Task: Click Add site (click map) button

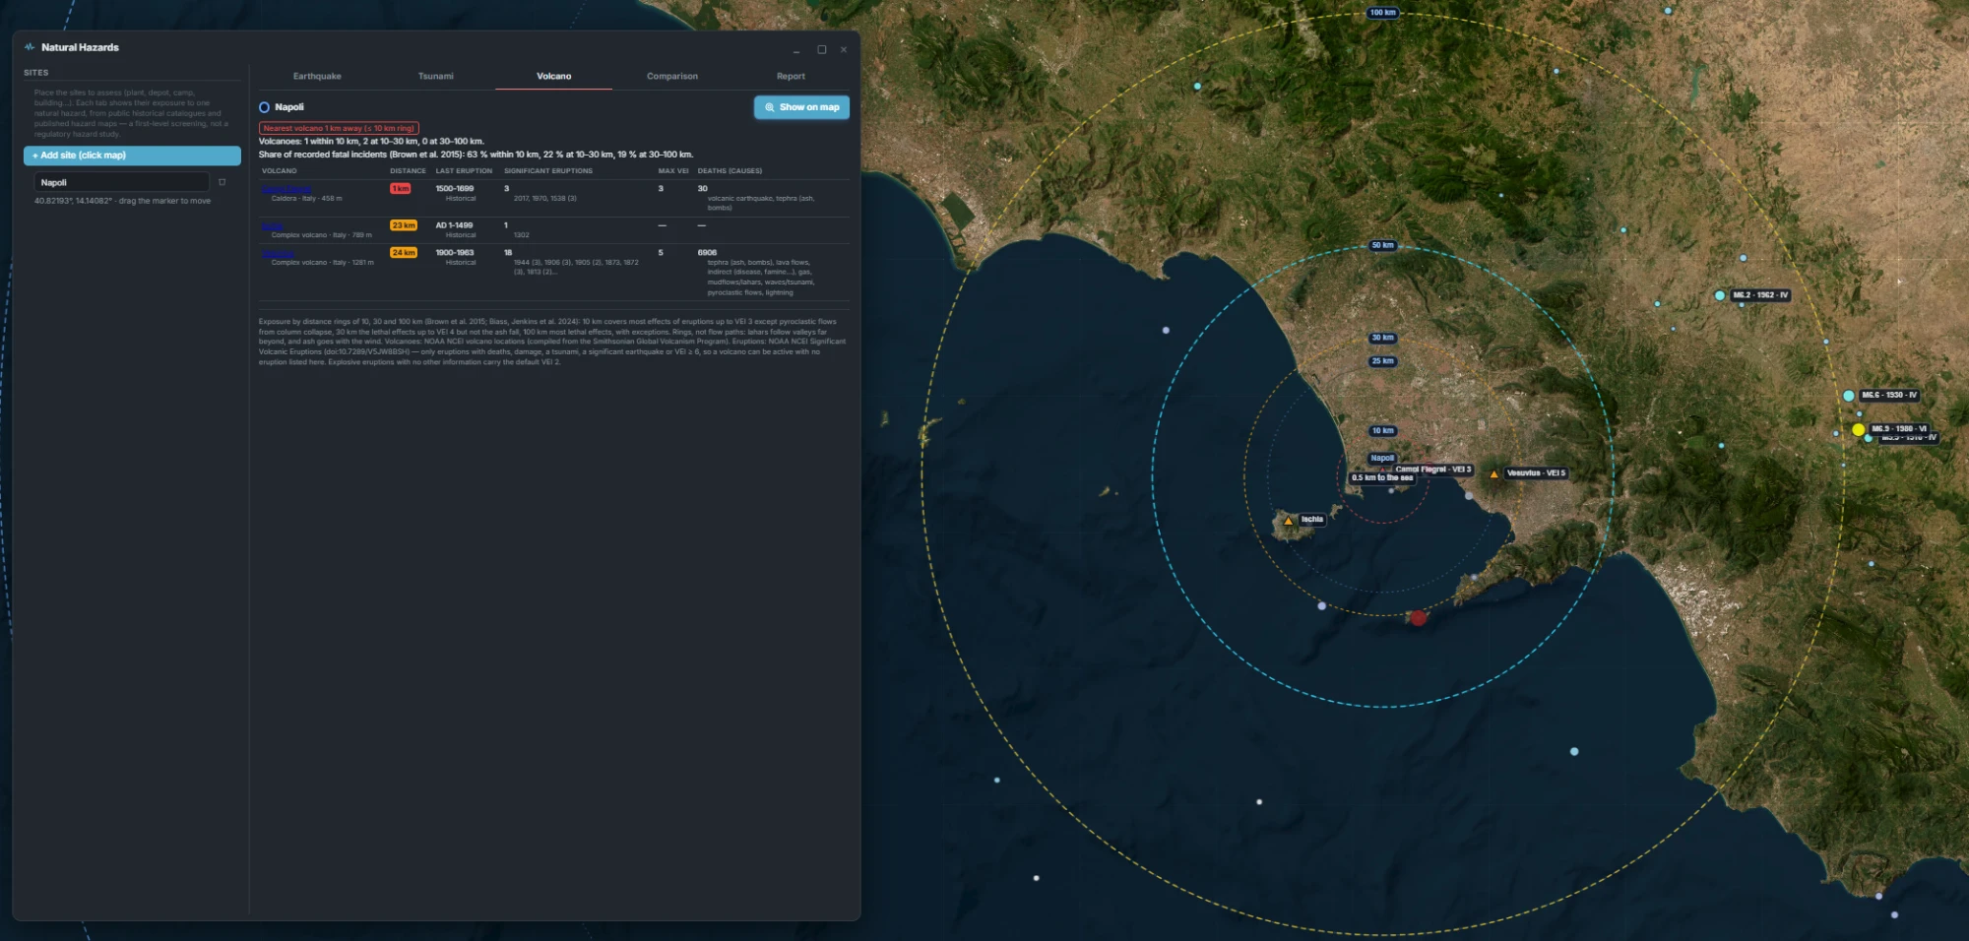Action: coord(132,156)
